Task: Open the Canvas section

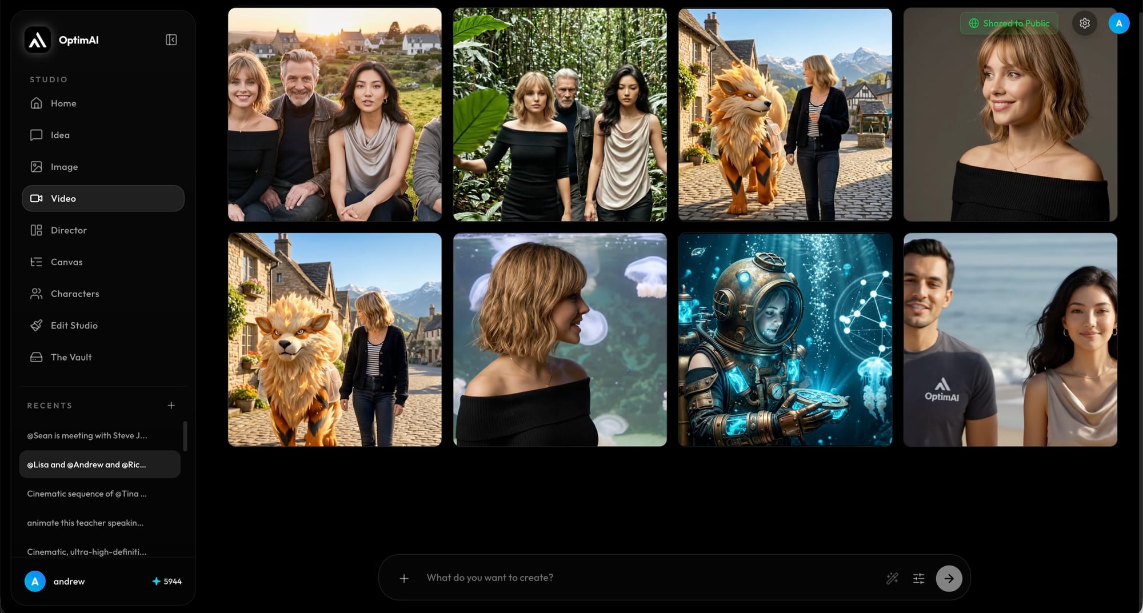Action: (x=103, y=262)
